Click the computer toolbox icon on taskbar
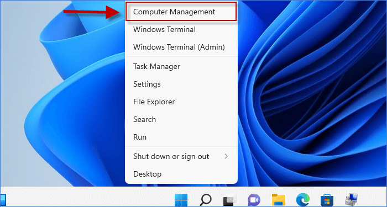387x207 pixels. coord(352,200)
